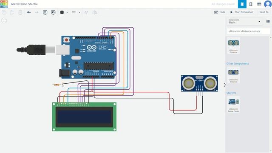This screenshot has width=272, height=153.
Task: Toggle notes visibility icon
Action: pyautogui.click(x=53, y=12)
